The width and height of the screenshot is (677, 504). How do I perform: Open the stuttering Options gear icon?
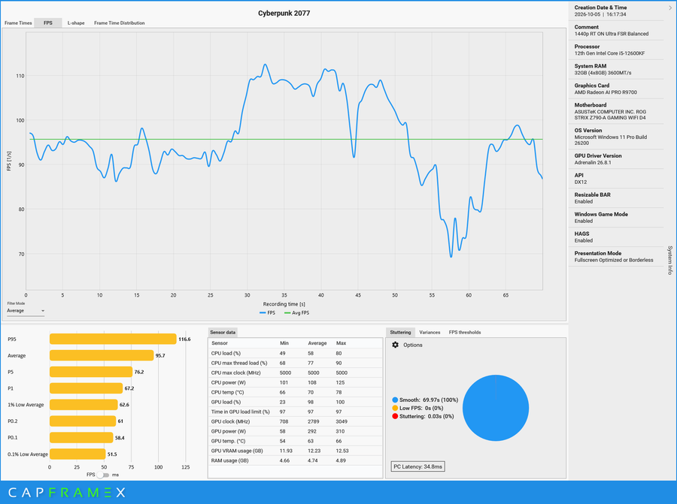pyautogui.click(x=395, y=345)
